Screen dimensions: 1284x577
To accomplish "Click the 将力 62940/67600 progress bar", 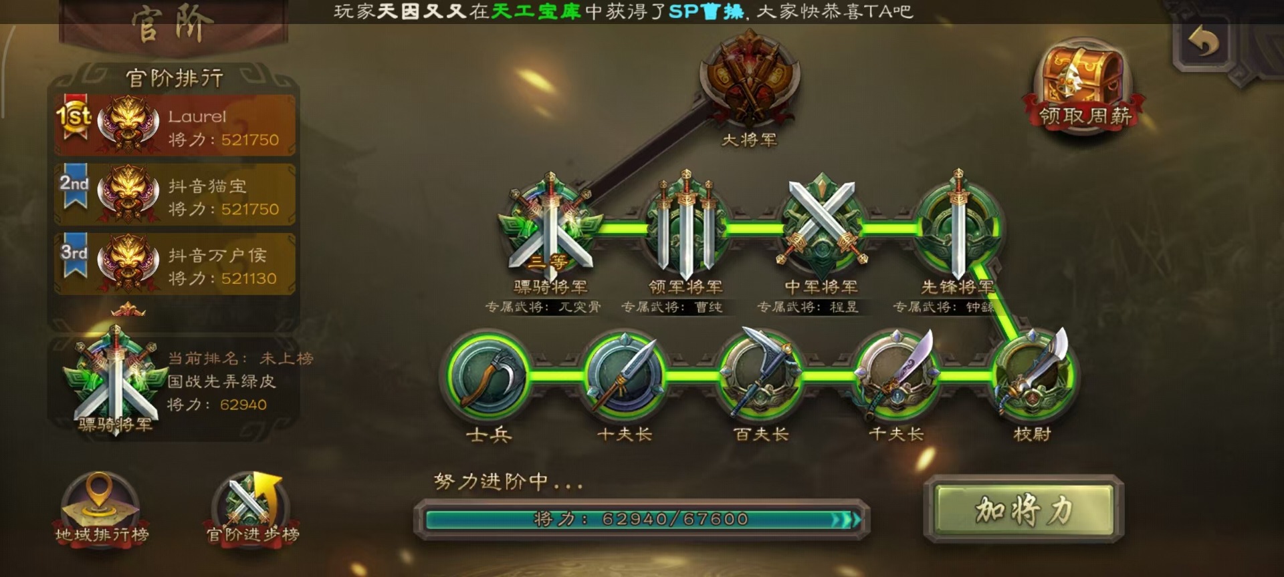I will click(642, 519).
